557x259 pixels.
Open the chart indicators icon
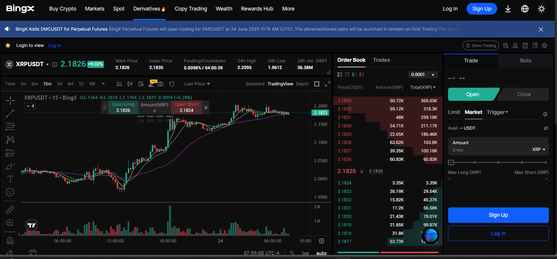pyautogui.click(x=119, y=84)
